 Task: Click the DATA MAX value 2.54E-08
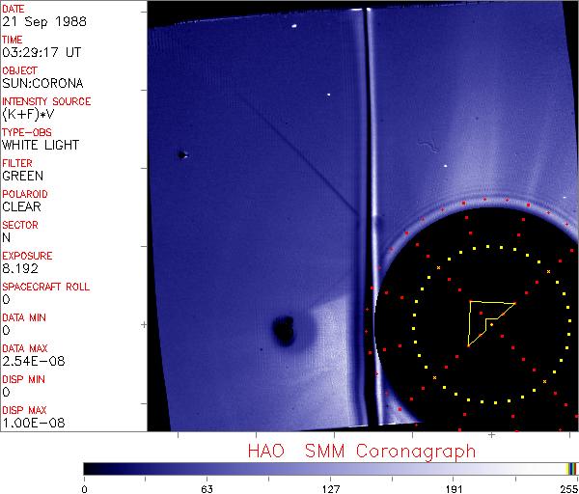pos(30,362)
